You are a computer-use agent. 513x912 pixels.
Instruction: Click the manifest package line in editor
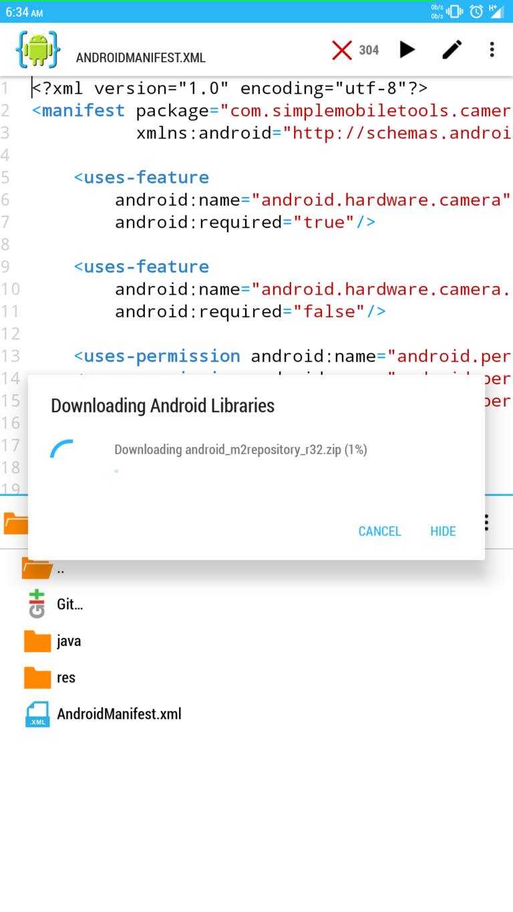click(267, 111)
